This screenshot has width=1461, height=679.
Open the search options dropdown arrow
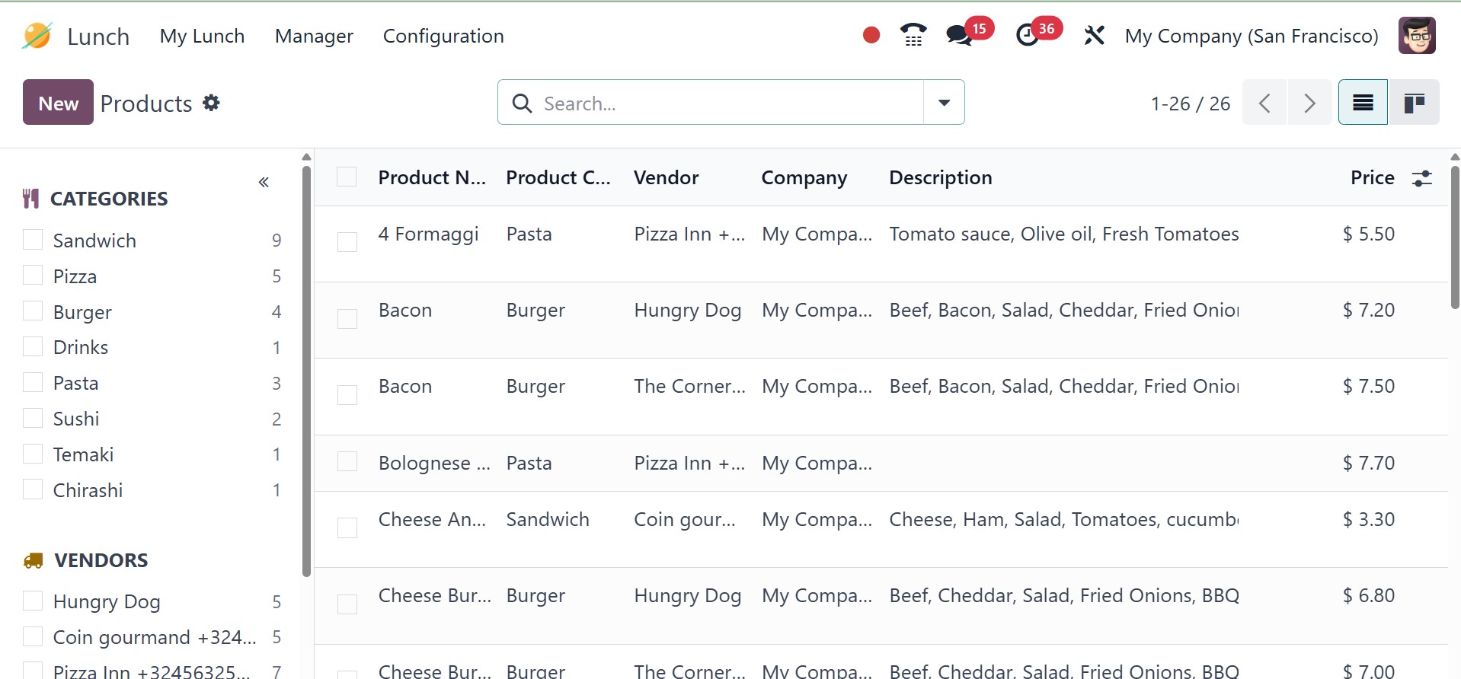[x=944, y=103]
